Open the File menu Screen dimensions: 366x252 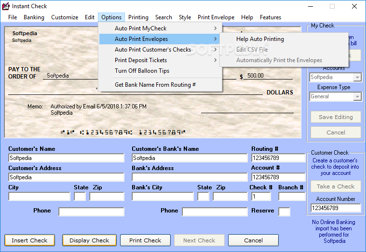13,17
